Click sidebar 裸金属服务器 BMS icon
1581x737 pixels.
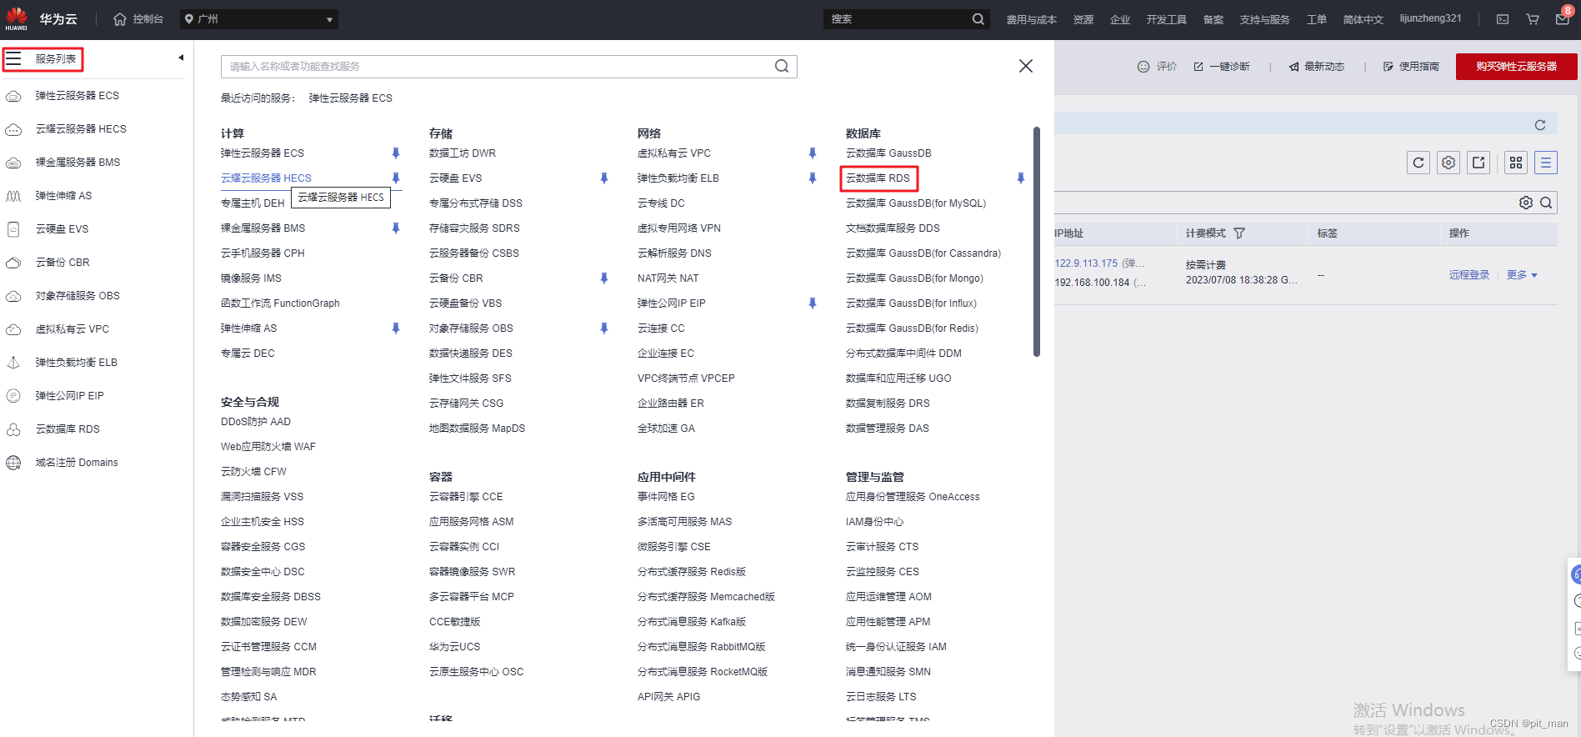pos(13,163)
